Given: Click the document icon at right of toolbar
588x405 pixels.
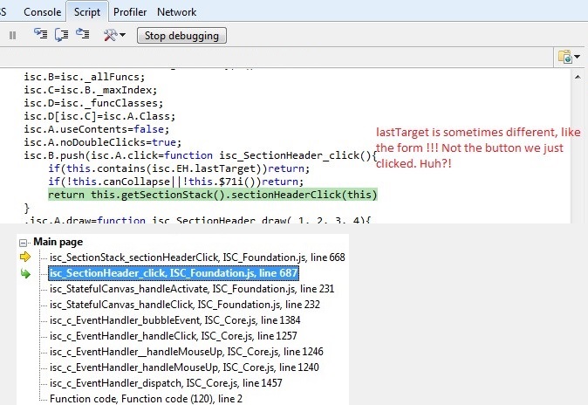Looking at the screenshot, I should [x=564, y=57].
